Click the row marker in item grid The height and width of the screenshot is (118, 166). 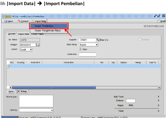(x=8, y=66)
